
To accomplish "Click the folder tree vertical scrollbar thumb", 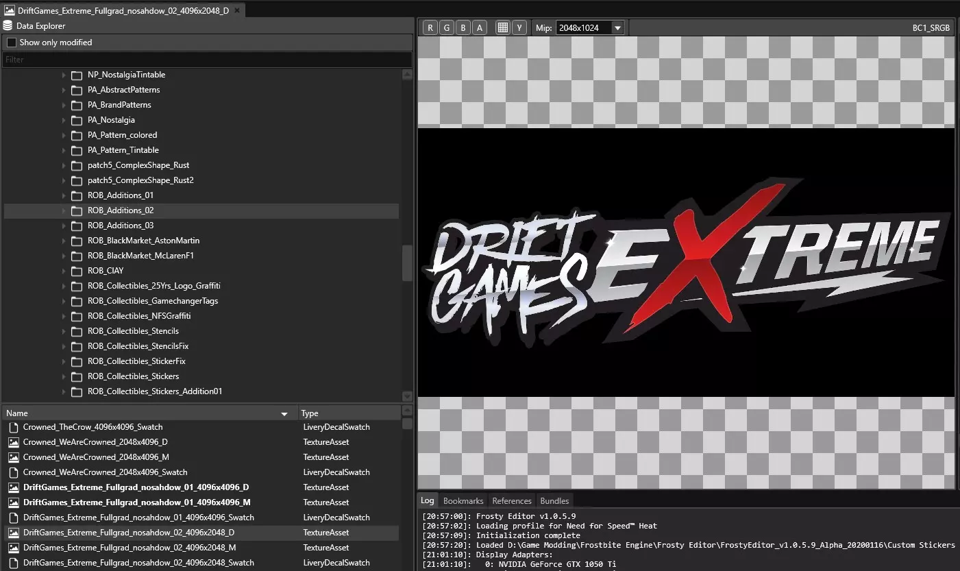I will (408, 263).
